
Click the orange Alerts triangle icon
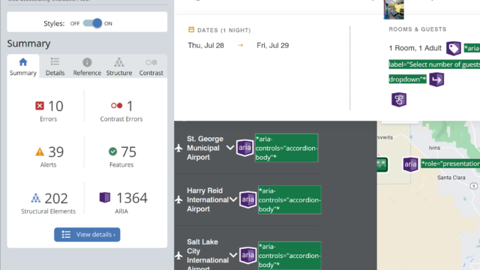pyautogui.click(x=40, y=151)
